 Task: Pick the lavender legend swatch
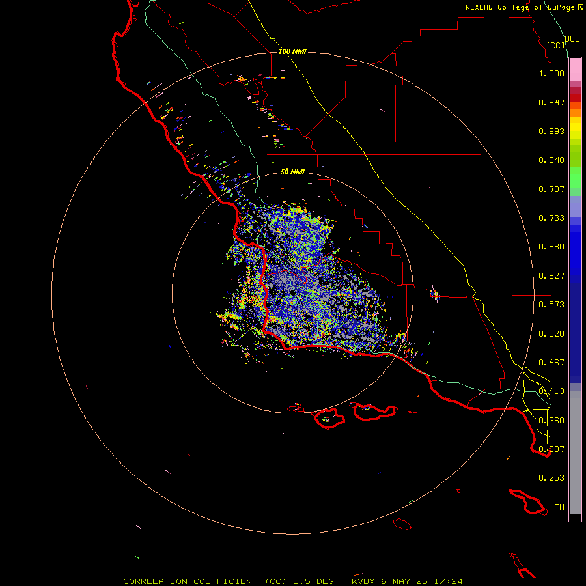click(575, 206)
